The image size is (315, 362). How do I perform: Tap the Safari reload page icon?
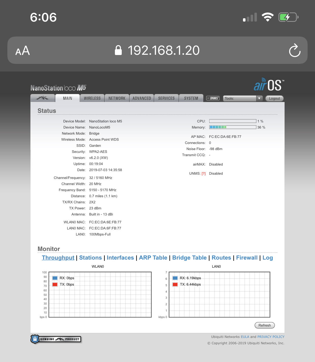pyautogui.click(x=295, y=50)
